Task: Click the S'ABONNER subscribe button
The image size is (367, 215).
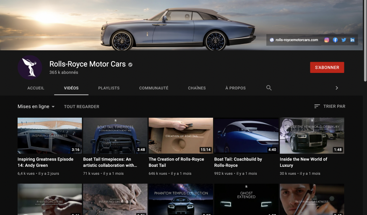Action: pos(327,67)
